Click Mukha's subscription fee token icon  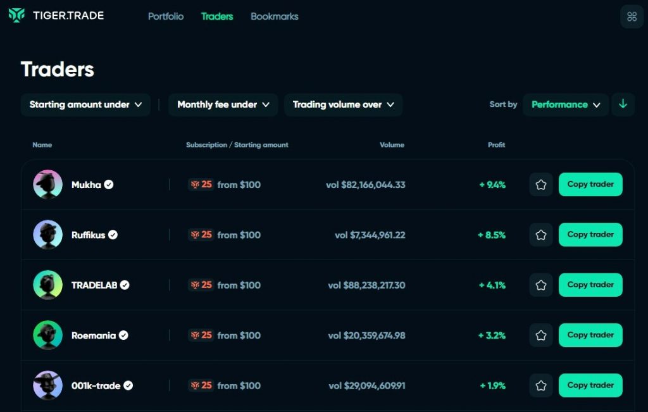[195, 185]
